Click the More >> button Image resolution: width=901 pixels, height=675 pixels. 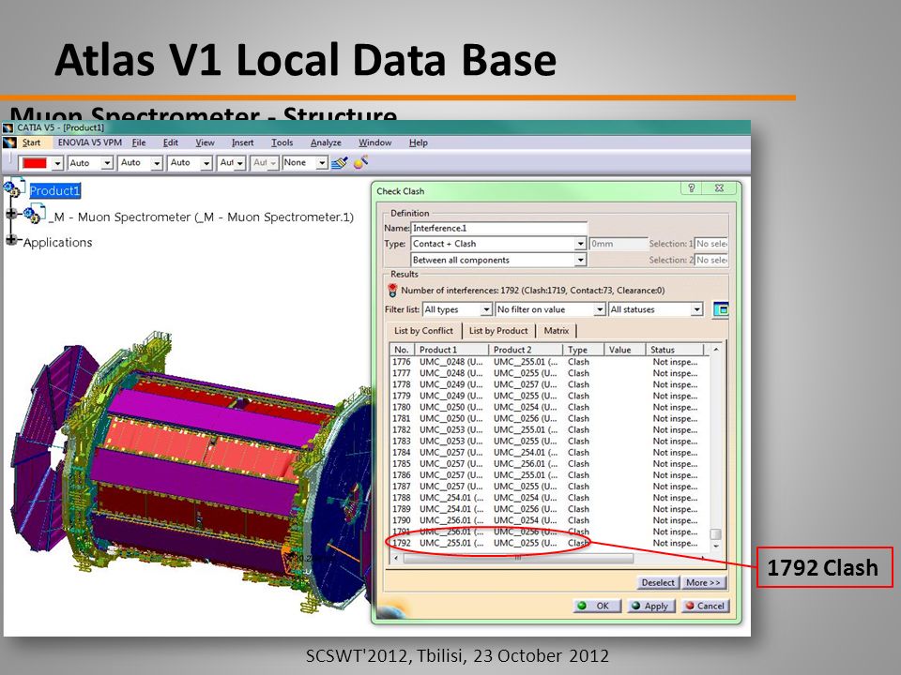[703, 582]
